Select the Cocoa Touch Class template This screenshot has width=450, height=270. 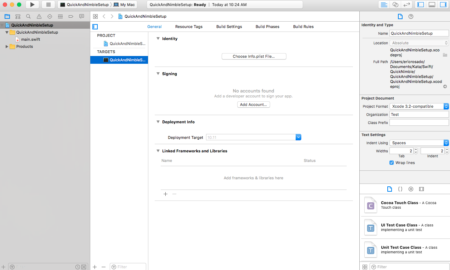click(x=405, y=205)
